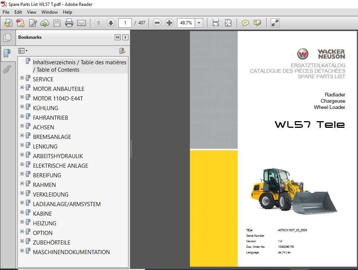Open the Help menu

[68, 12]
